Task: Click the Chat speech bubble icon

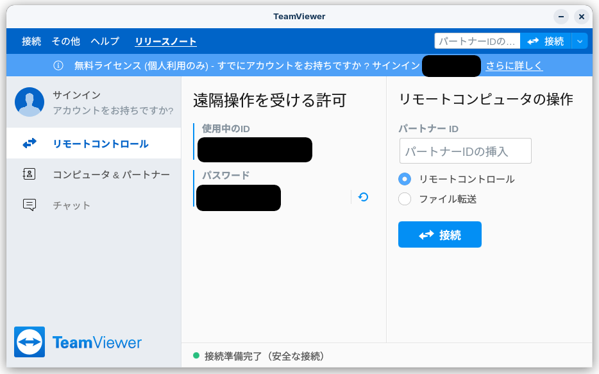Action: pyautogui.click(x=30, y=205)
